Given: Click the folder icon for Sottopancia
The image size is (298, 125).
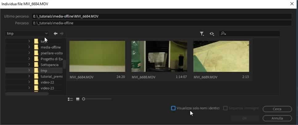Looking at the screenshot, I should point(36,65).
